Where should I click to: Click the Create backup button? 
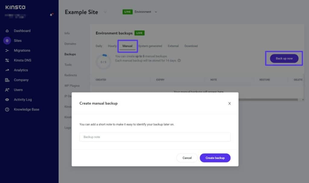[x=215, y=158]
